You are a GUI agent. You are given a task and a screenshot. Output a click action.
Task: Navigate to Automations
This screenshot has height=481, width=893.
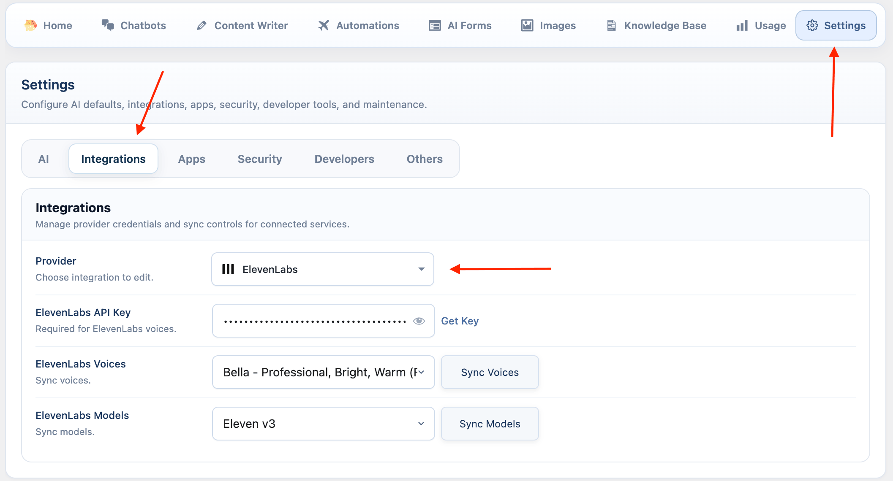tap(358, 25)
